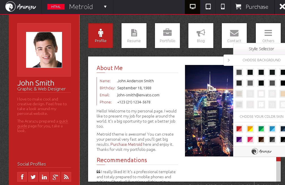Click the LinkedIn social icon
Screen dimensions: 285x185
click(x=44, y=177)
